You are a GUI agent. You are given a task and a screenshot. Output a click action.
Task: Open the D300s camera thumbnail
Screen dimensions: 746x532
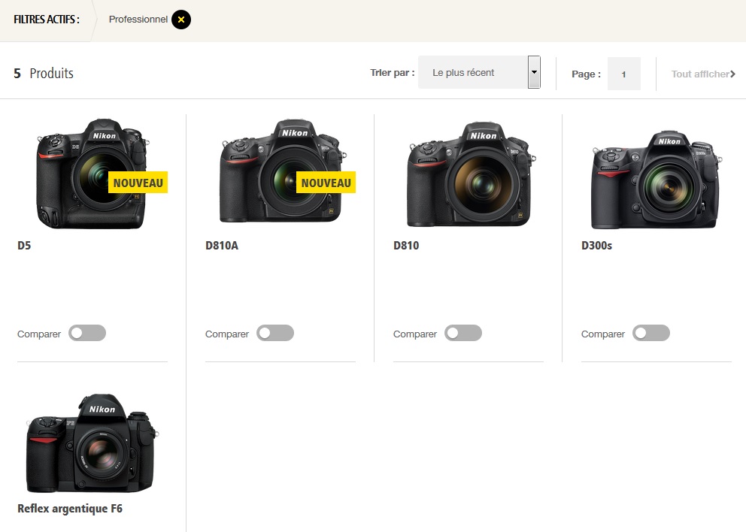[x=657, y=180]
